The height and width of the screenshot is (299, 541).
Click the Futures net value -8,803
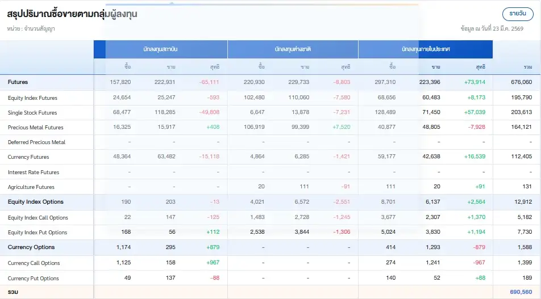coord(342,82)
